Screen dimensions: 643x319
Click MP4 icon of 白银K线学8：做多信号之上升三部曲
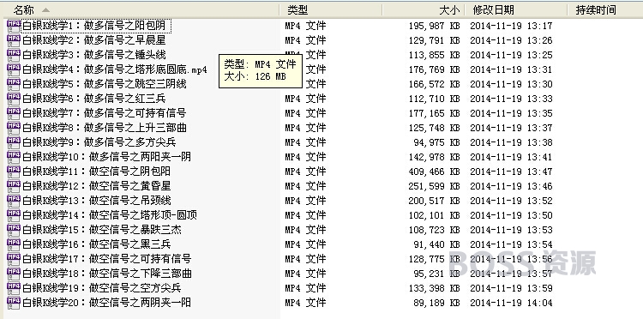point(14,128)
